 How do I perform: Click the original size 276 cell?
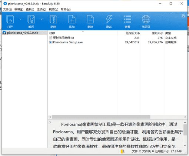(x=160, y=38)
